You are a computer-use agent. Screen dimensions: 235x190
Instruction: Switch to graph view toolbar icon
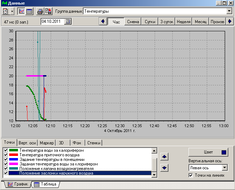coord(21,11)
